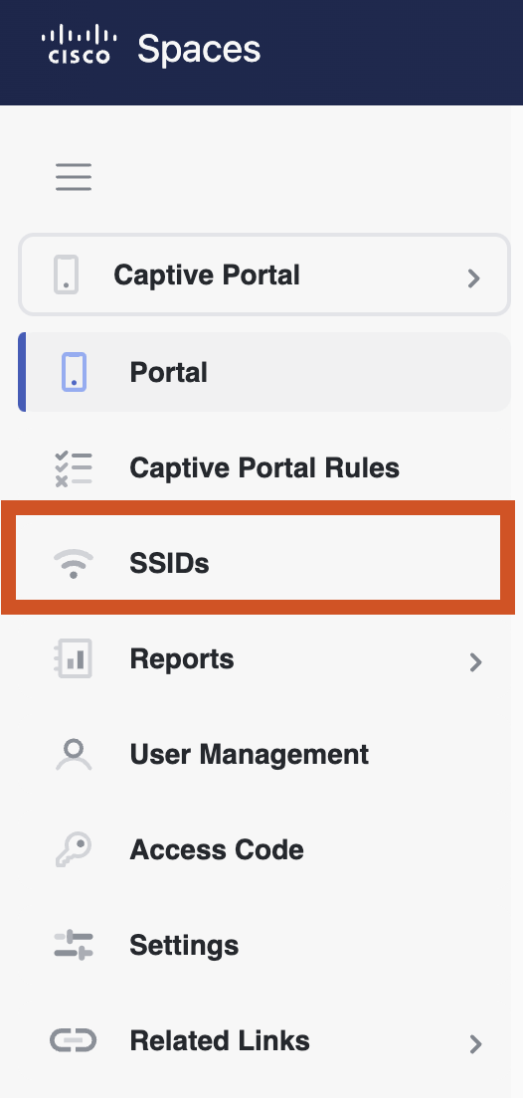Click the User Management person icon
This screenshot has width=523, height=1098.
tap(74, 755)
